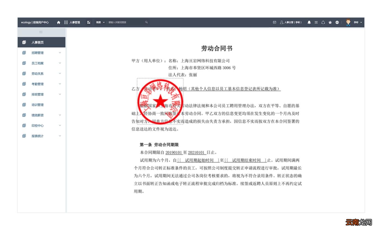Click the list-layout icon beside the bell

316,22
